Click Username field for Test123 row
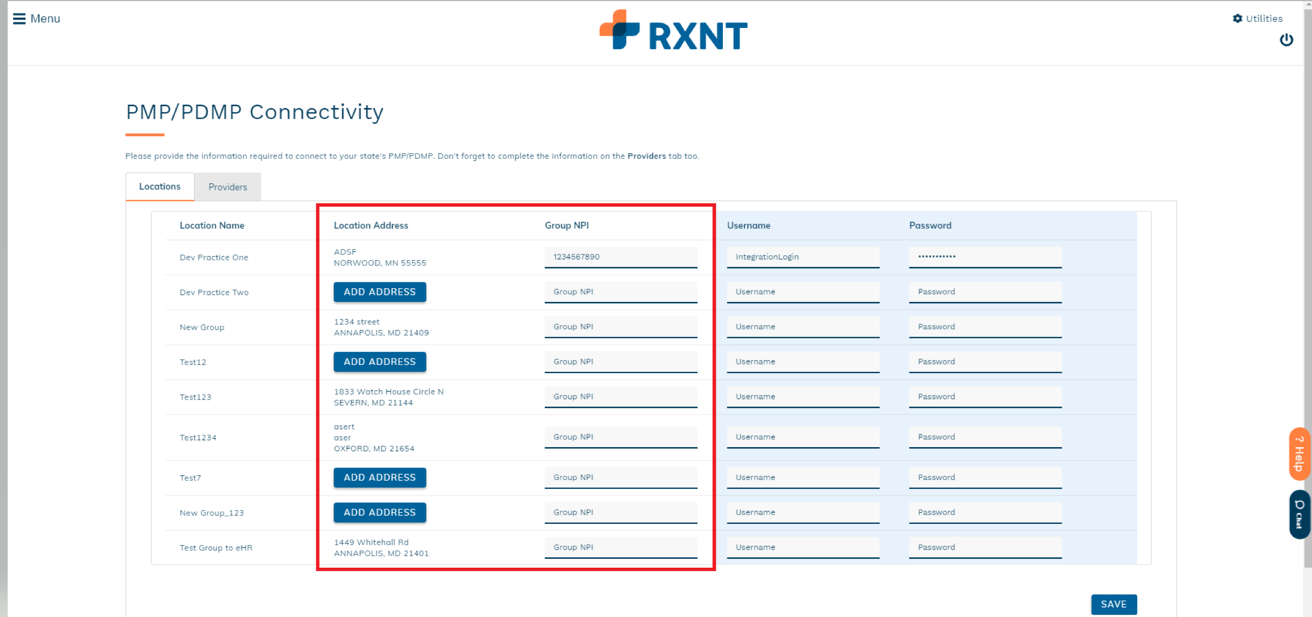1312x617 pixels. click(x=802, y=397)
